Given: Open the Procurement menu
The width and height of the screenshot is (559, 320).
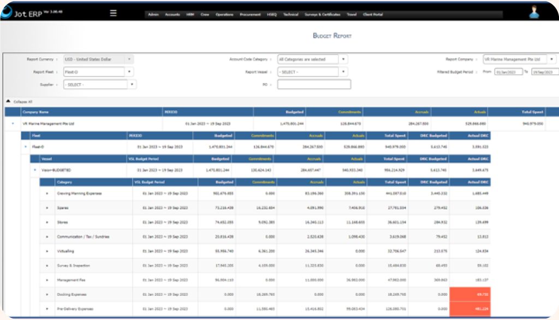Looking at the screenshot, I should coord(250,15).
